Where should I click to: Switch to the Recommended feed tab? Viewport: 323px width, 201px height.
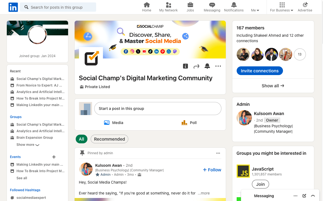(x=109, y=139)
